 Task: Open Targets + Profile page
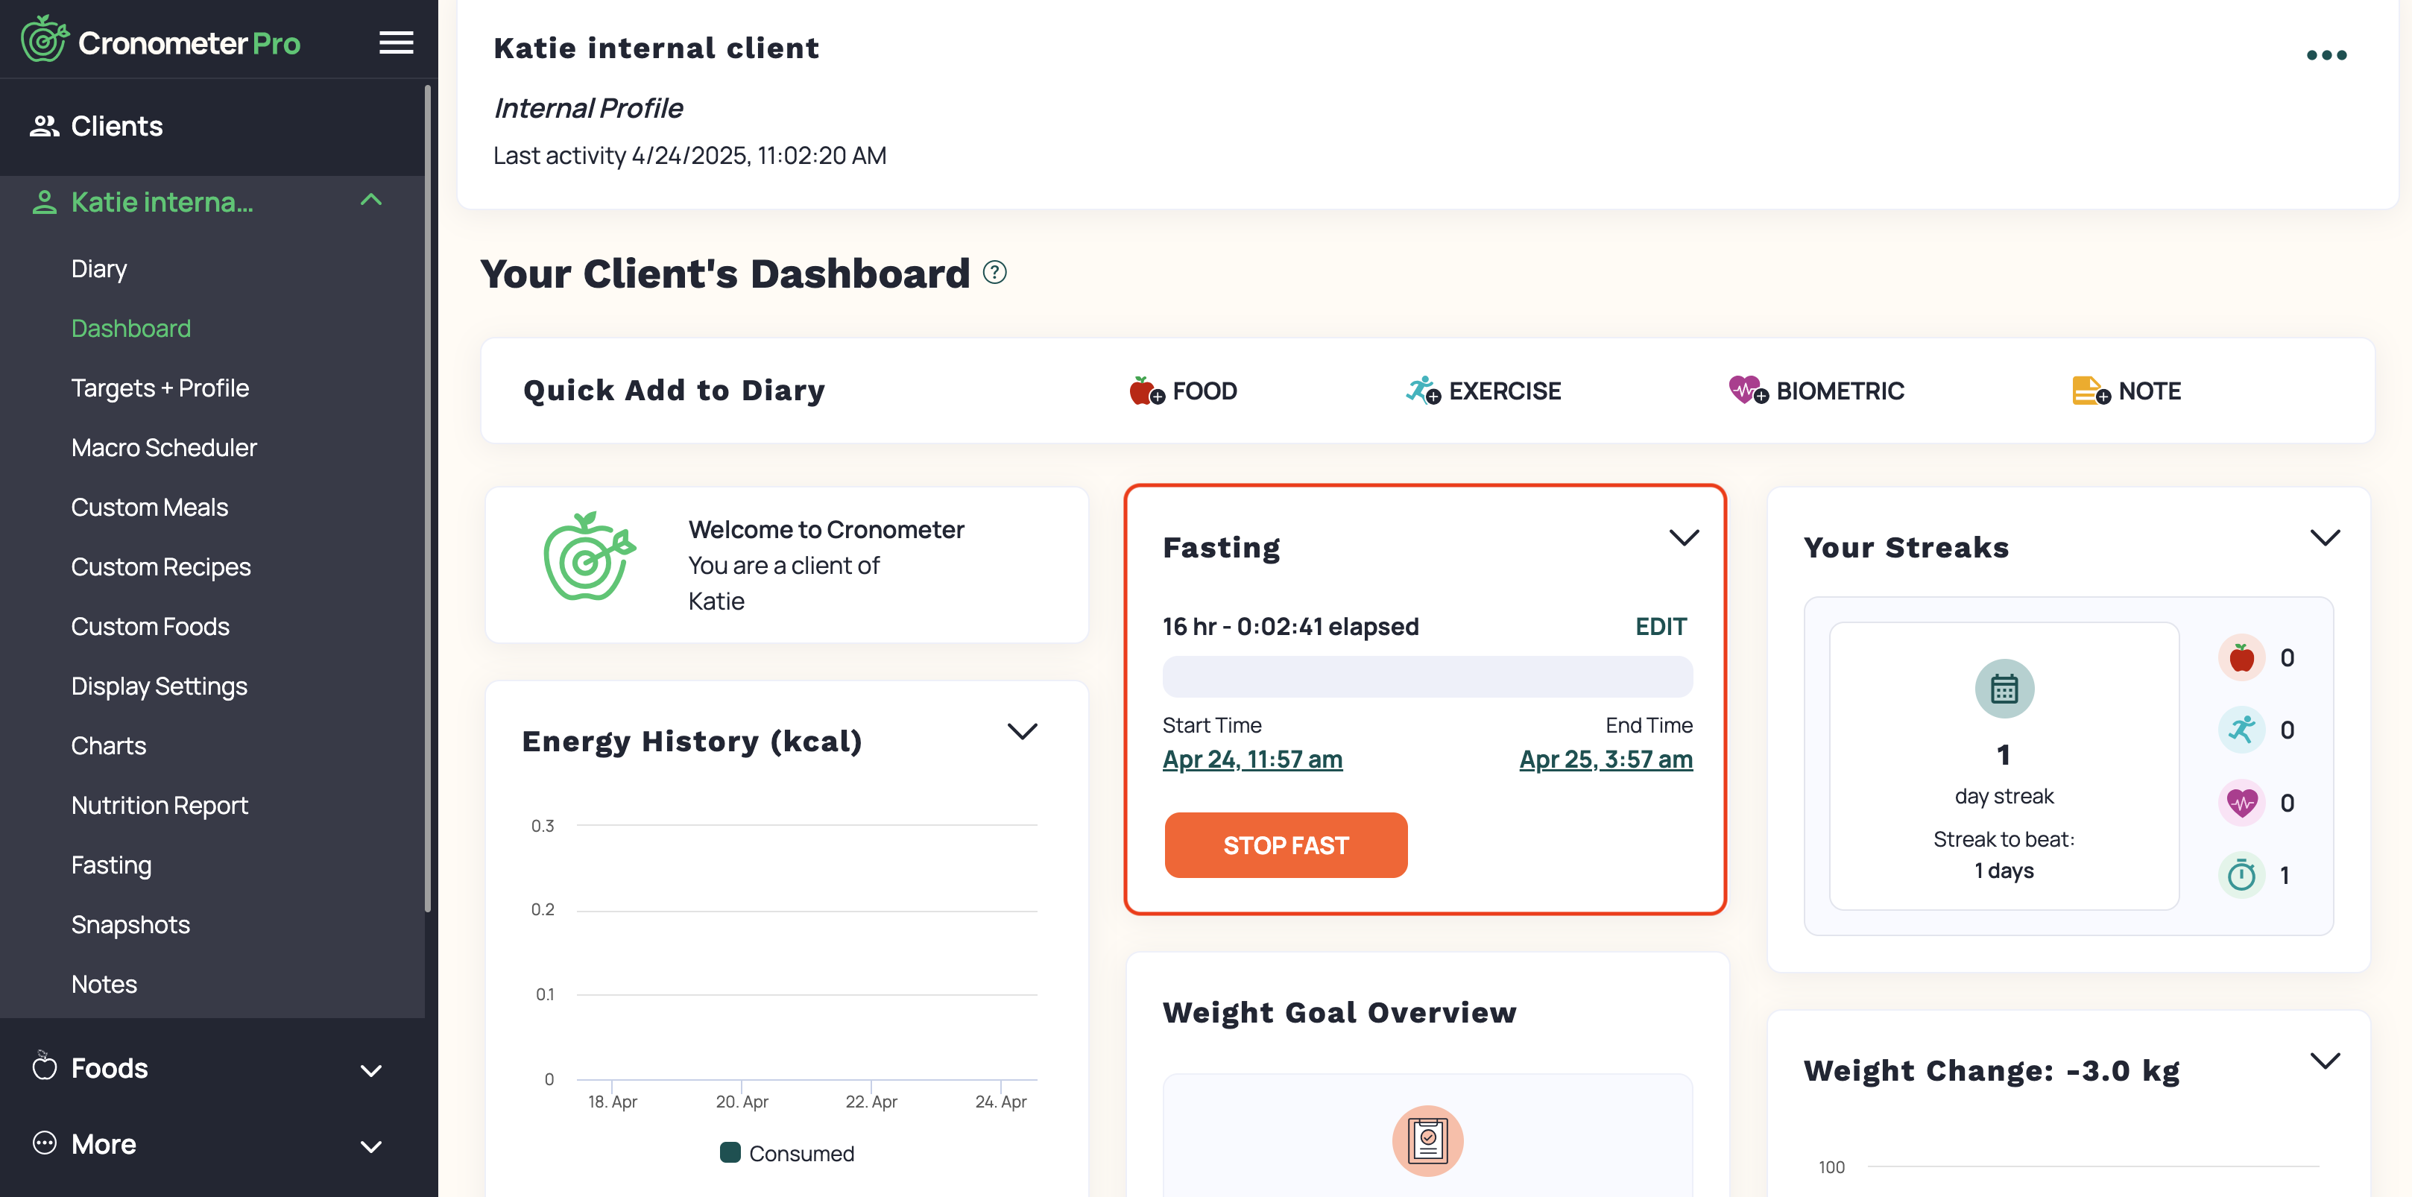point(160,388)
